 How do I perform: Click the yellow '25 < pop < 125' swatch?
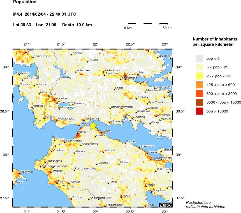[x=199, y=76]
